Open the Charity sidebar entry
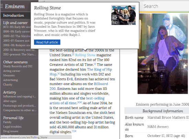Screen dimensions: 189x139 pyautogui.click(x=8, y=85)
